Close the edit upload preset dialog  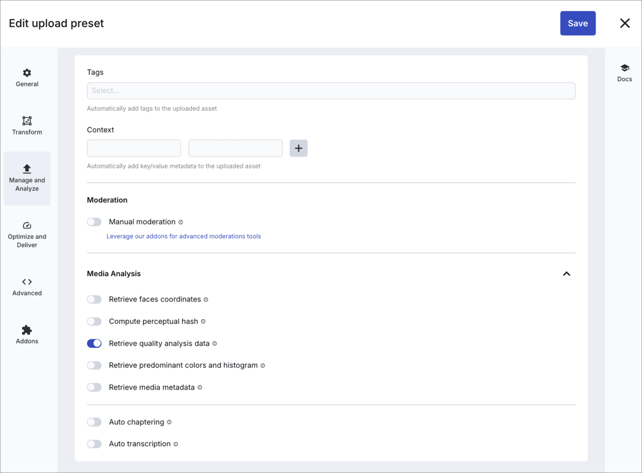pyautogui.click(x=625, y=23)
